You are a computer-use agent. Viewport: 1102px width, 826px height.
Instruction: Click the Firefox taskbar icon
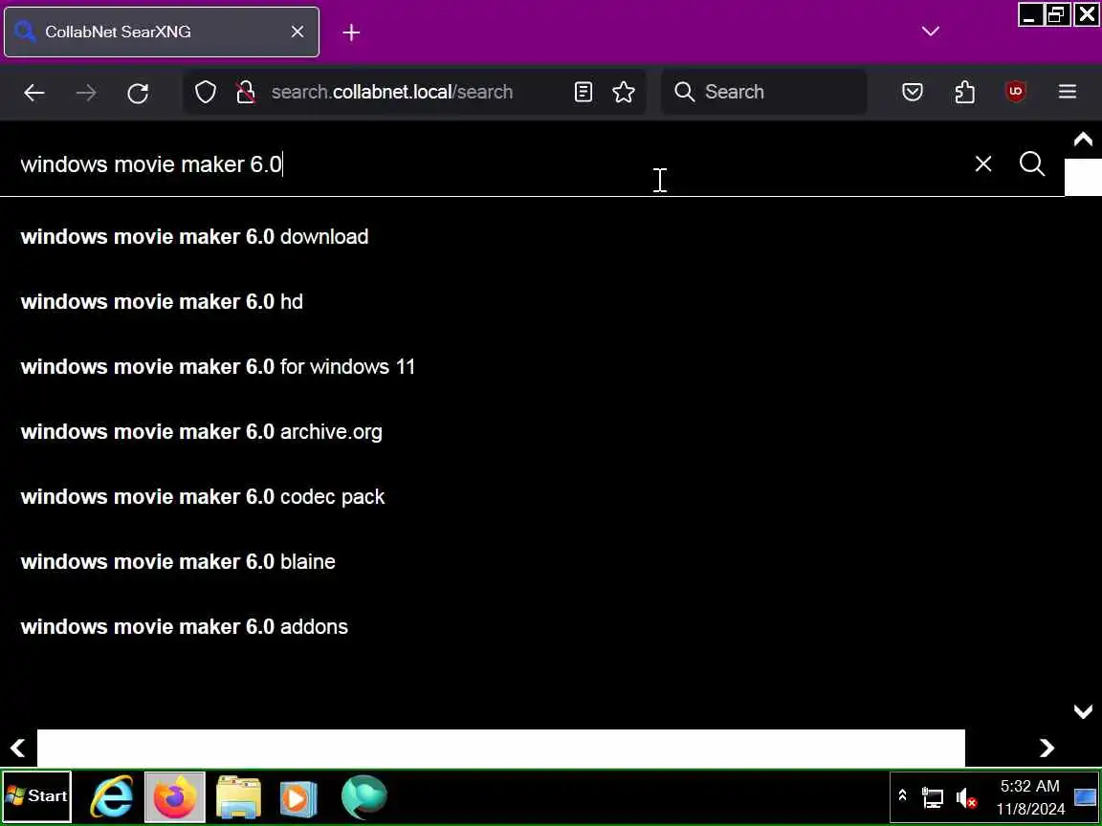(175, 796)
